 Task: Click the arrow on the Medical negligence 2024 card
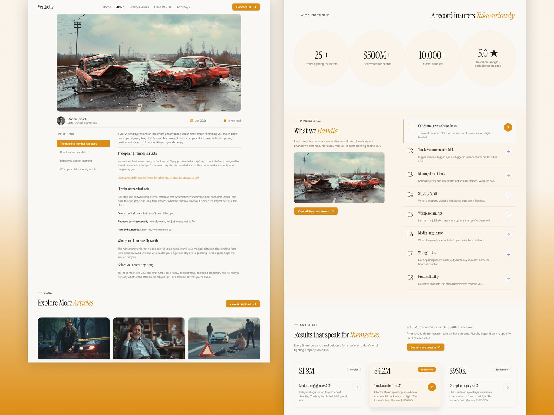357,387
